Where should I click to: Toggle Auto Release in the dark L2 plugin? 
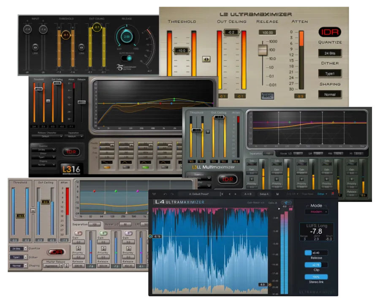(127, 58)
